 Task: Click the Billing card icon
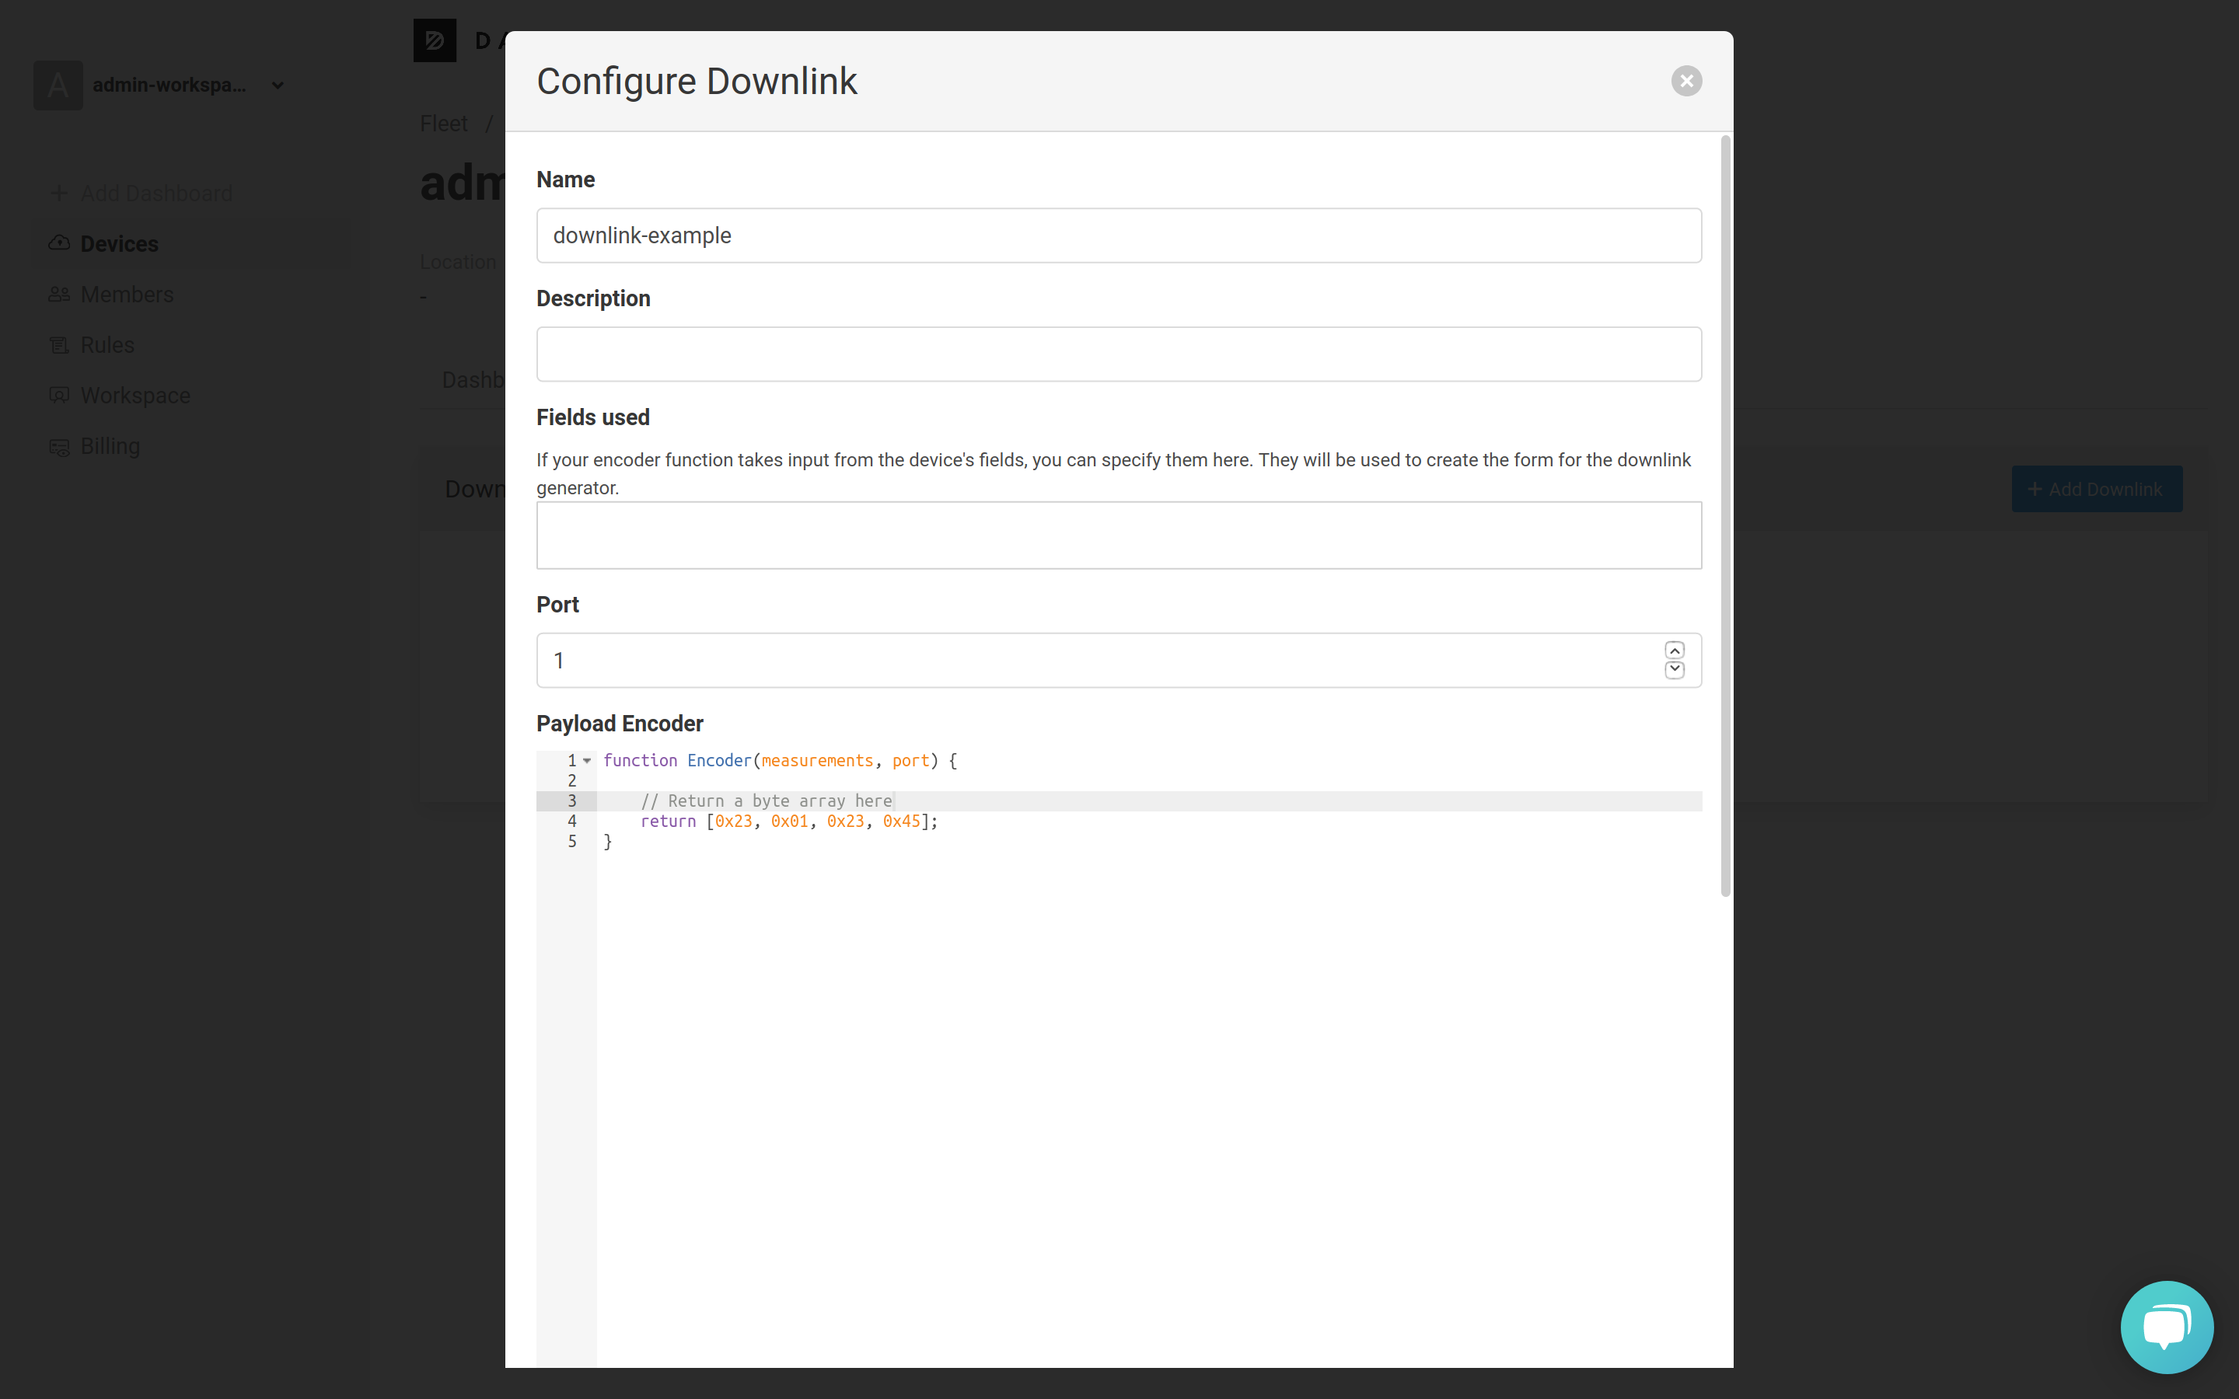tap(59, 447)
